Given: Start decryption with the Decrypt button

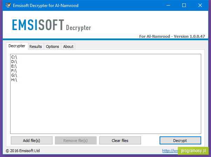Looking at the screenshot, I should pyautogui.click(x=180, y=141).
